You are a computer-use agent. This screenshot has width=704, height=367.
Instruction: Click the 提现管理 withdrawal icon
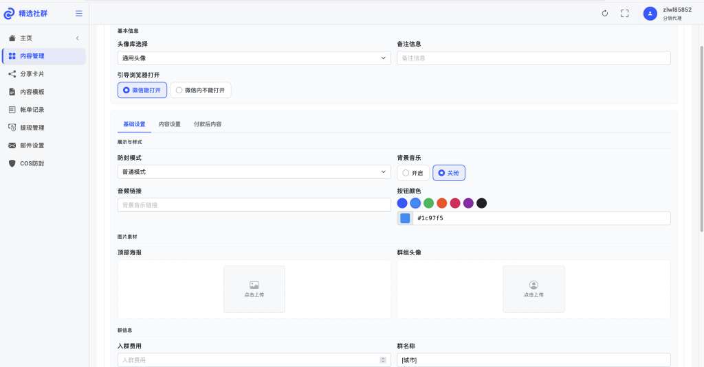[12, 128]
